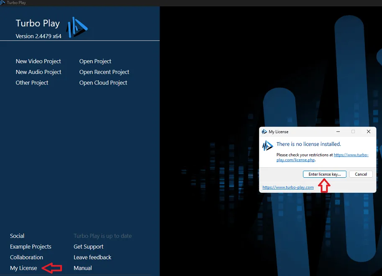The image size is (382, 276).
Task: Browse Example Projects
Action: 31,247
